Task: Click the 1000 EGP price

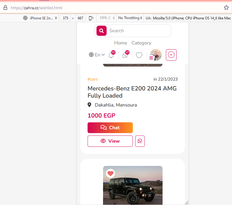Action: 101,115
